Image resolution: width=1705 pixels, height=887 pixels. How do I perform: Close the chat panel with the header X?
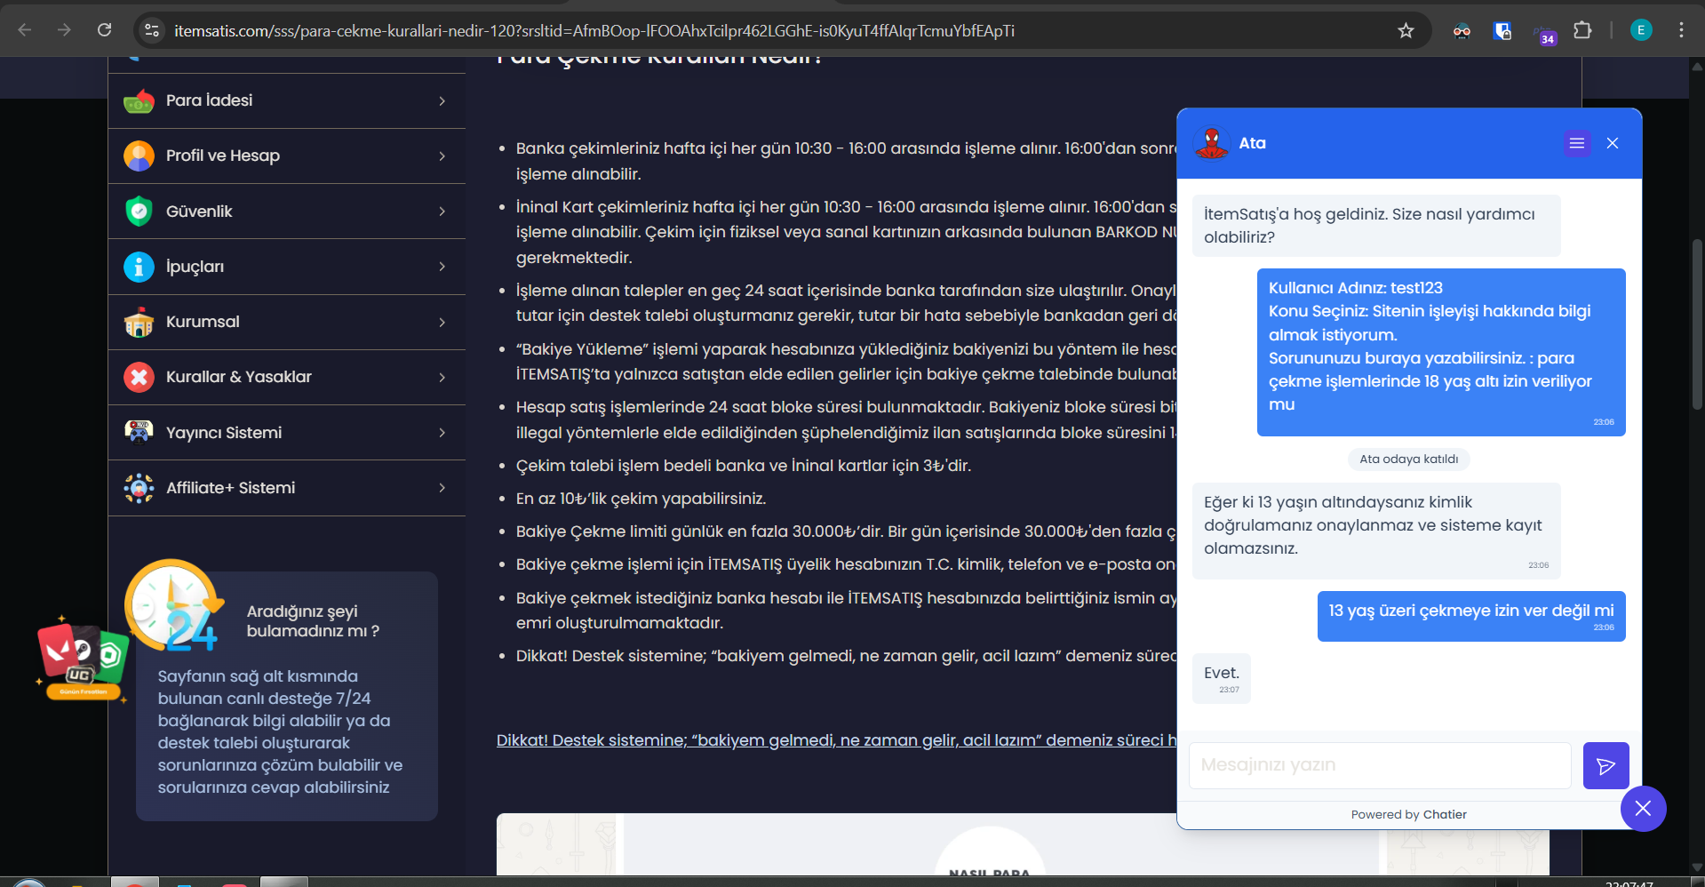point(1613,143)
